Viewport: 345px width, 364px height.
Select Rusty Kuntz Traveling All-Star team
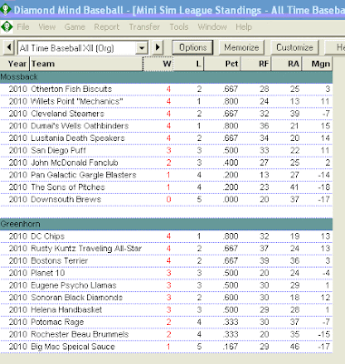point(166,248)
